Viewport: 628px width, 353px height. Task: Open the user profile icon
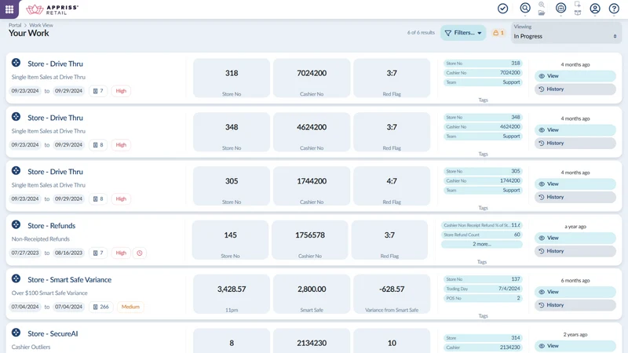tap(595, 9)
